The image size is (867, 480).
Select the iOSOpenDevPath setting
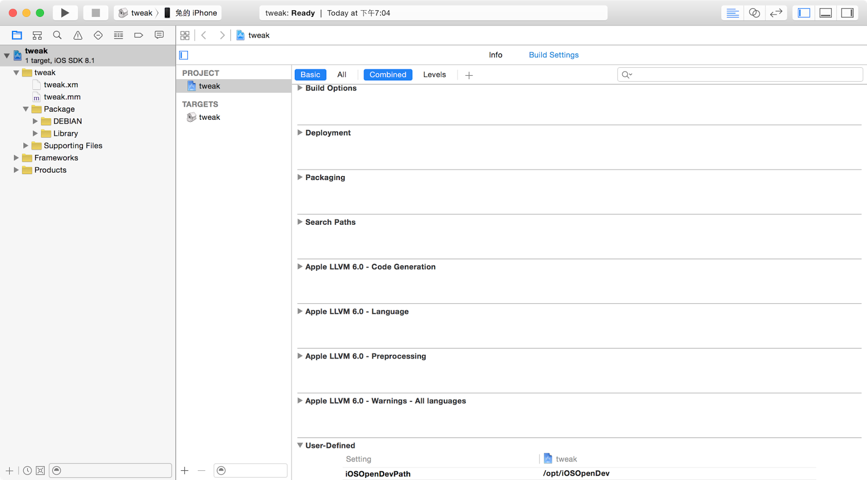point(378,473)
